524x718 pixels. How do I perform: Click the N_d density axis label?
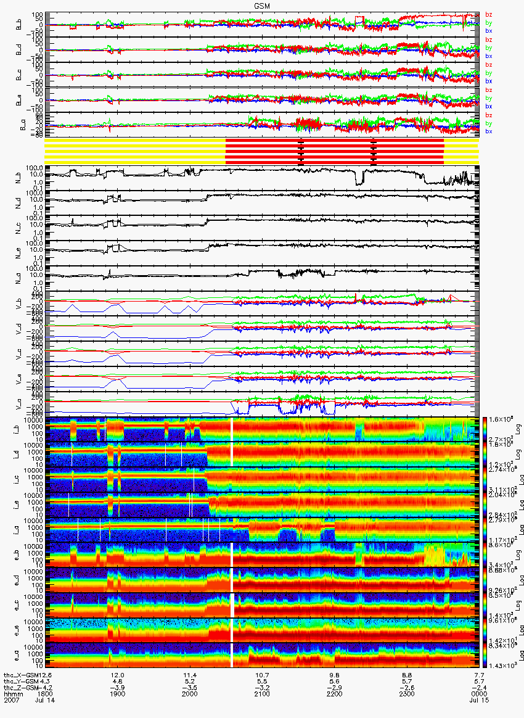pos(18,203)
